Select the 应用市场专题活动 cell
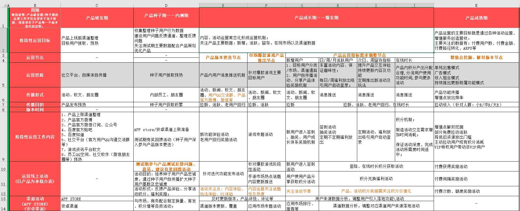520x211 pixels. click(x=266, y=206)
